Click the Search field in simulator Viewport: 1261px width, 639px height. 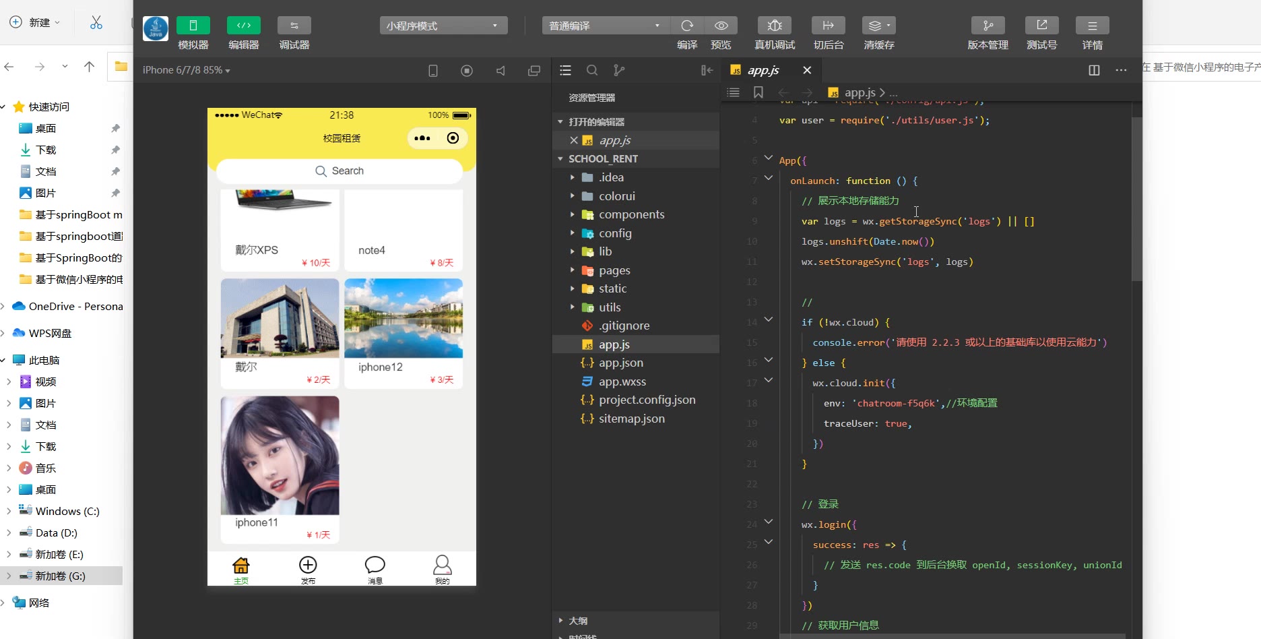click(x=339, y=171)
